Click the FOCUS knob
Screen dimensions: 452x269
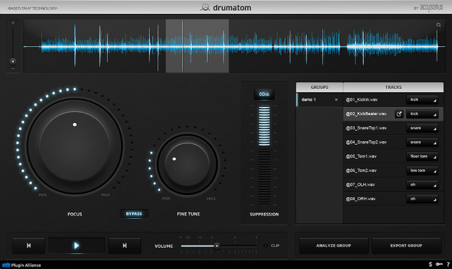coord(75,146)
